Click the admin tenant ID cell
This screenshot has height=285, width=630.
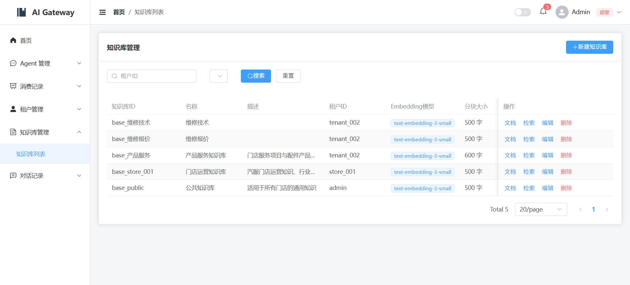coord(338,188)
